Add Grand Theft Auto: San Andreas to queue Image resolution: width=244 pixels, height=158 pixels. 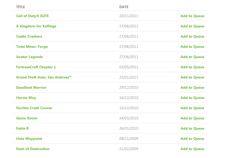tap(192, 77)
